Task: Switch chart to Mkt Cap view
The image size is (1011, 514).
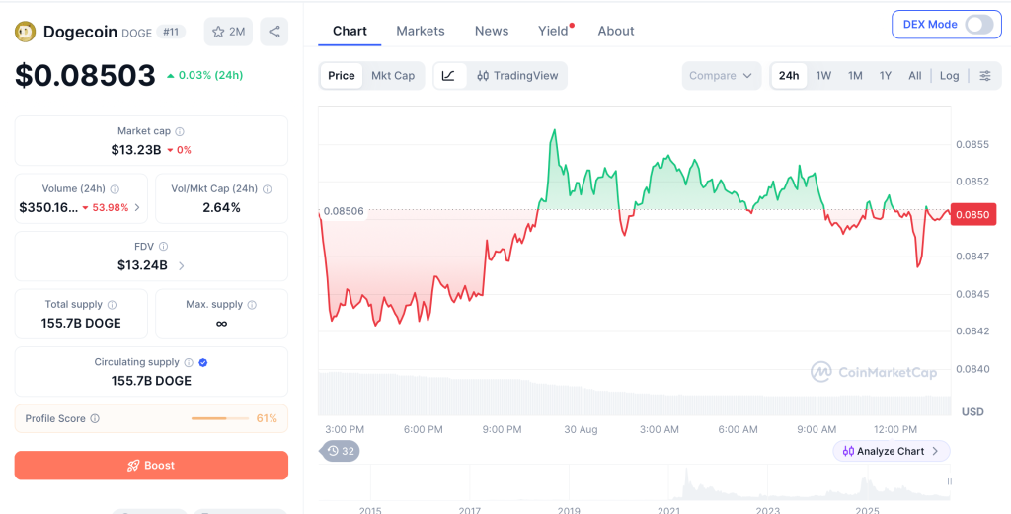Action: [393, 75]
